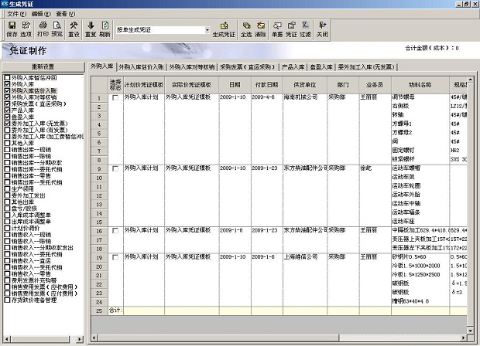Uncheck the 产品入库 checkbox in left list
Screen dimensions: 480x346
click(7, 110)
